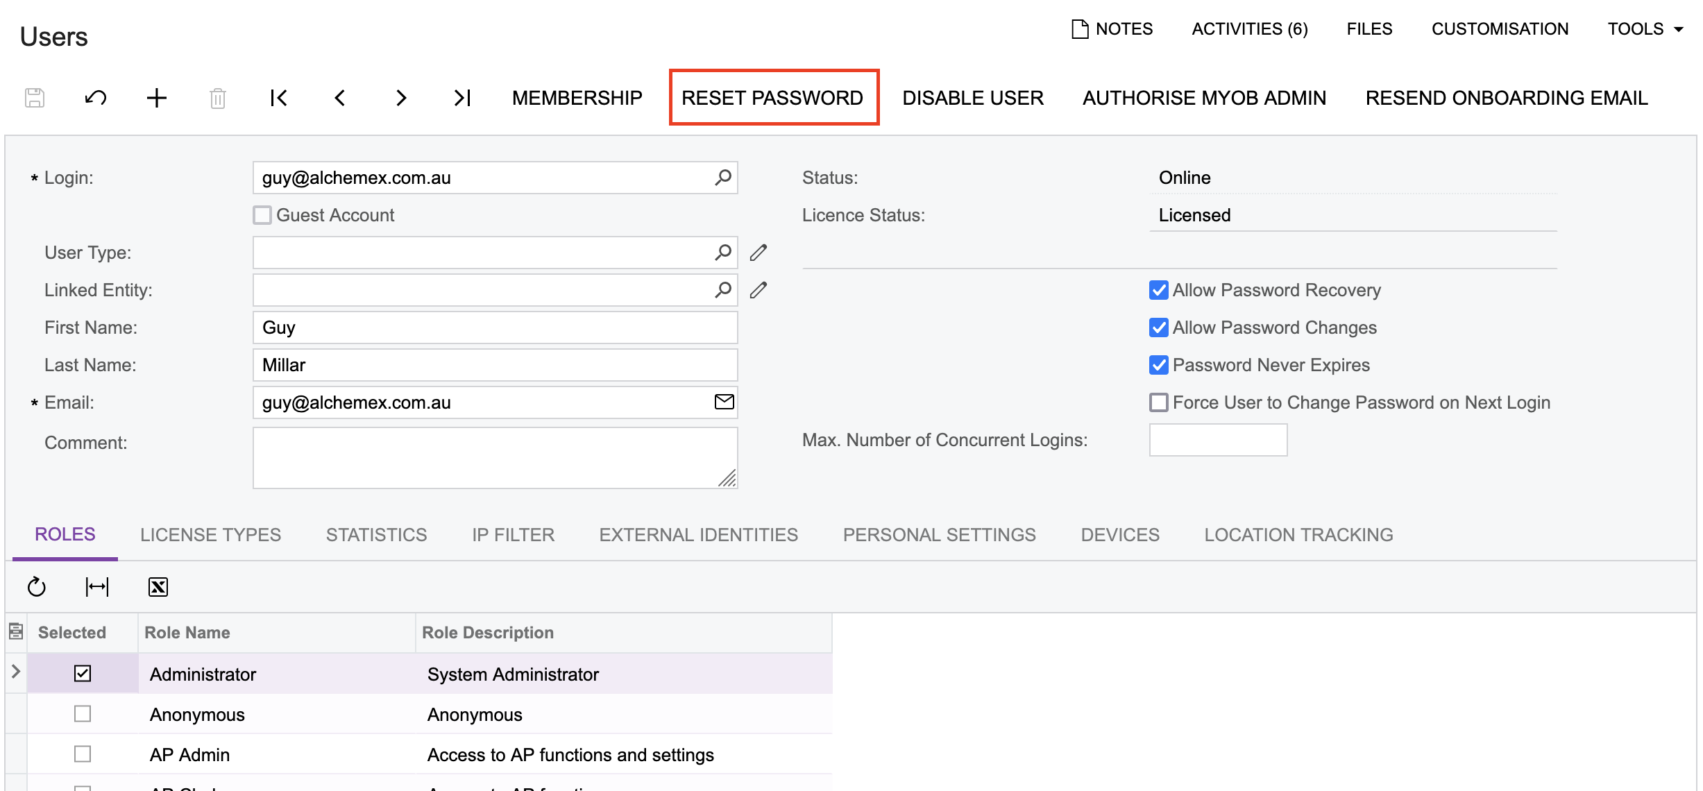Click the Membership button
The height and width of the screenshot is (791, 1703).
[577, 98]
